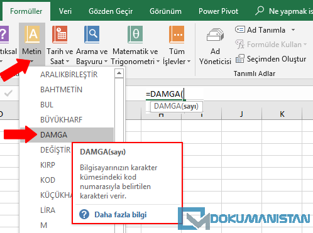Open Matematik ve Trigonometri functions icon

click(x=135, y=35)
